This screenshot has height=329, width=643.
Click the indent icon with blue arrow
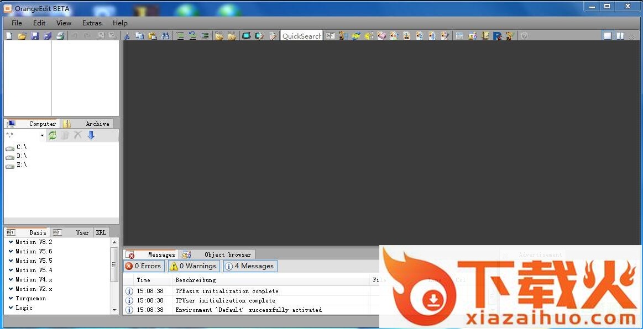tap(192, 36)
